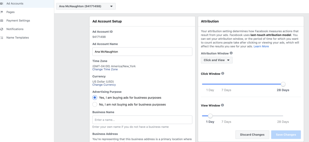309x142 pixels.
Task: Click the Click Window slider handle
Action: click(283, 84)
